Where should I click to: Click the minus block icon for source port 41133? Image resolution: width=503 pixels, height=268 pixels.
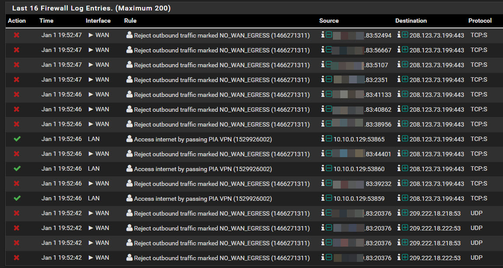[329, 94]
